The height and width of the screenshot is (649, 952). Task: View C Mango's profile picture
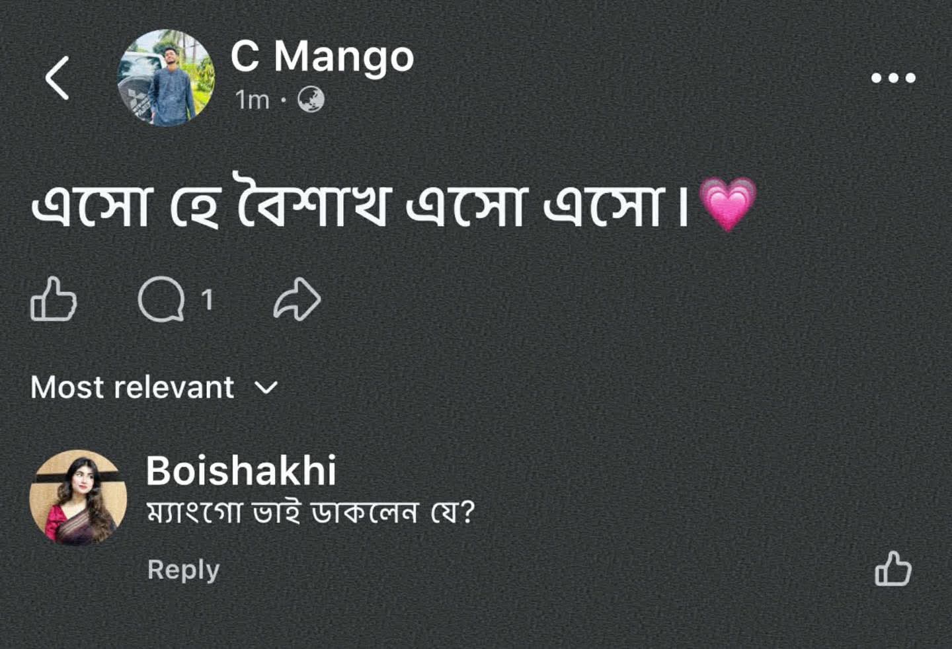point(166,78)
